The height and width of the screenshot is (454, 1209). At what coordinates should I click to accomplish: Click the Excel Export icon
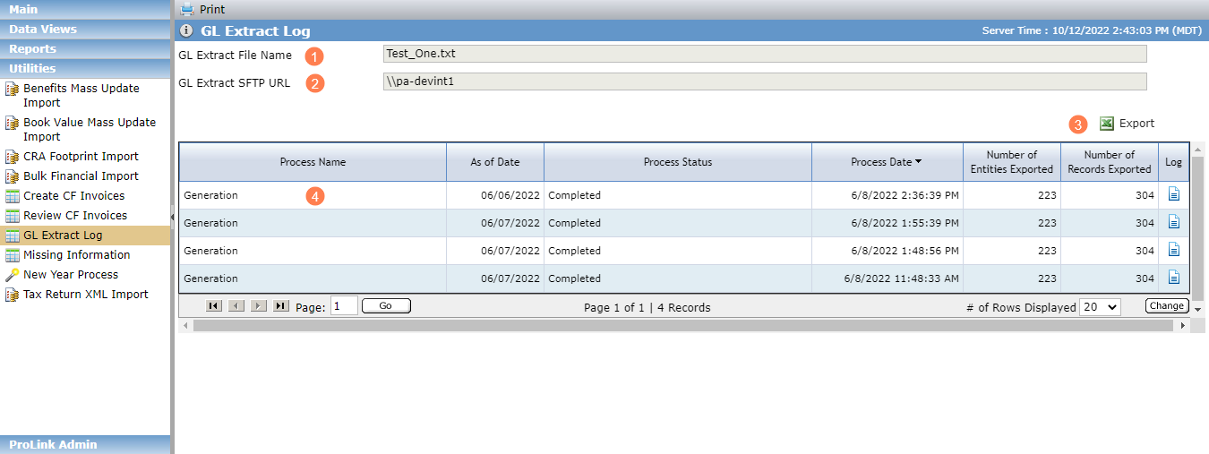[1107, 124]
